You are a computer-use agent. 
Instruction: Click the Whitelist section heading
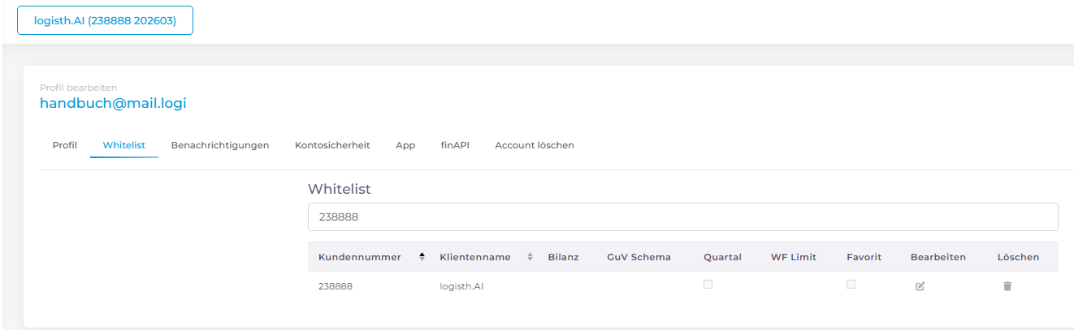[339, 189]
